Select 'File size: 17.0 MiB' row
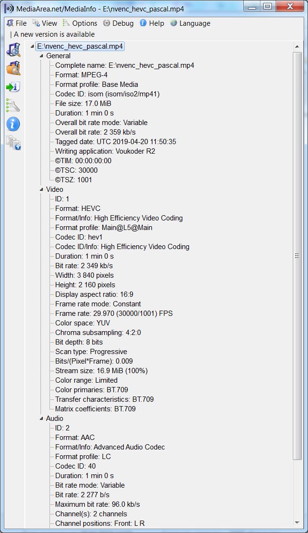Image resolution: width=308 pixels, height=533 pixels. [83, 104]
